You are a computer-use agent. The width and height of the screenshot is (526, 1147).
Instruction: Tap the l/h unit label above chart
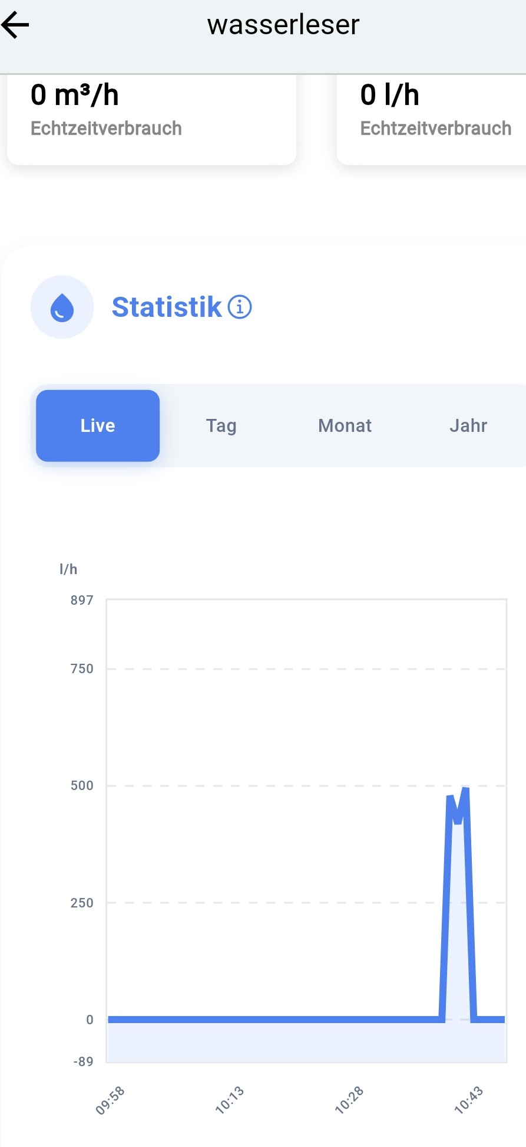pyautogui.click(x=68, y=569)
